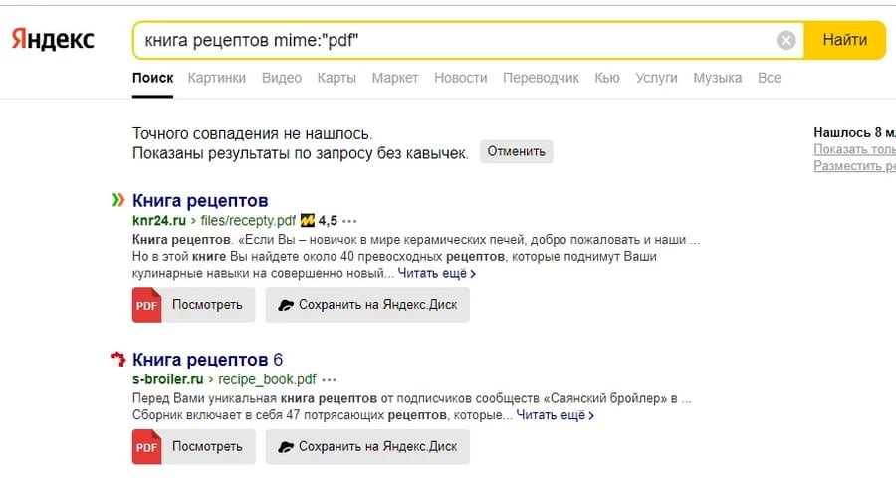Expand Читать ещё for s-broiler.ru snippet

555,415
